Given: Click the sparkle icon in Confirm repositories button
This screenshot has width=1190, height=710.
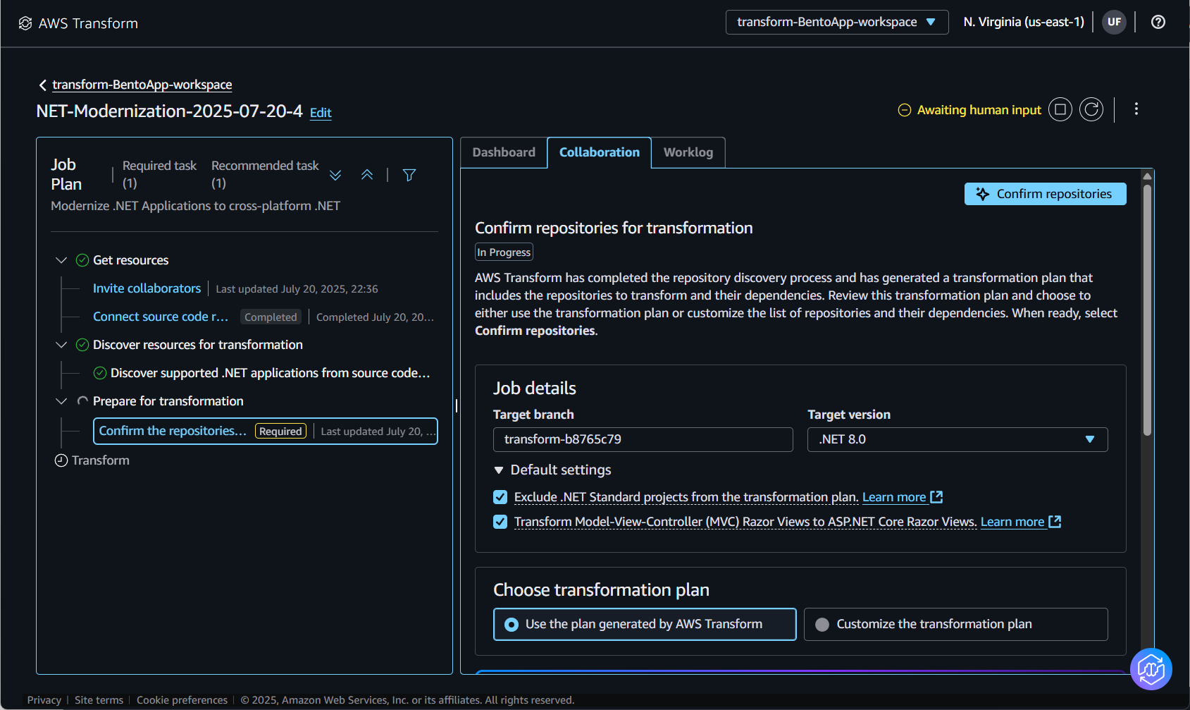Looking at the screenshot, I should click(983, 194).
